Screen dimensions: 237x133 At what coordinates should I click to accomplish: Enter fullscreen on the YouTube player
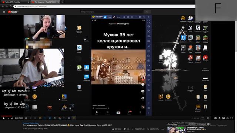pyautogui.click(x=231, y=118)
